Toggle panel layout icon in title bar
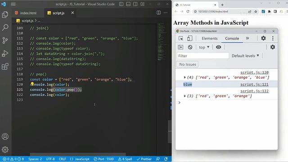 pyautogui.click(x=128, y=4)
